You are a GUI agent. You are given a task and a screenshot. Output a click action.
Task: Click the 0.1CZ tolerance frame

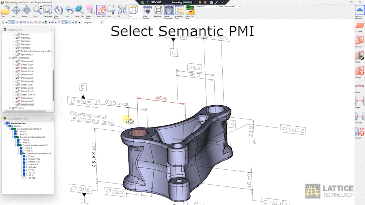point(293,130)
